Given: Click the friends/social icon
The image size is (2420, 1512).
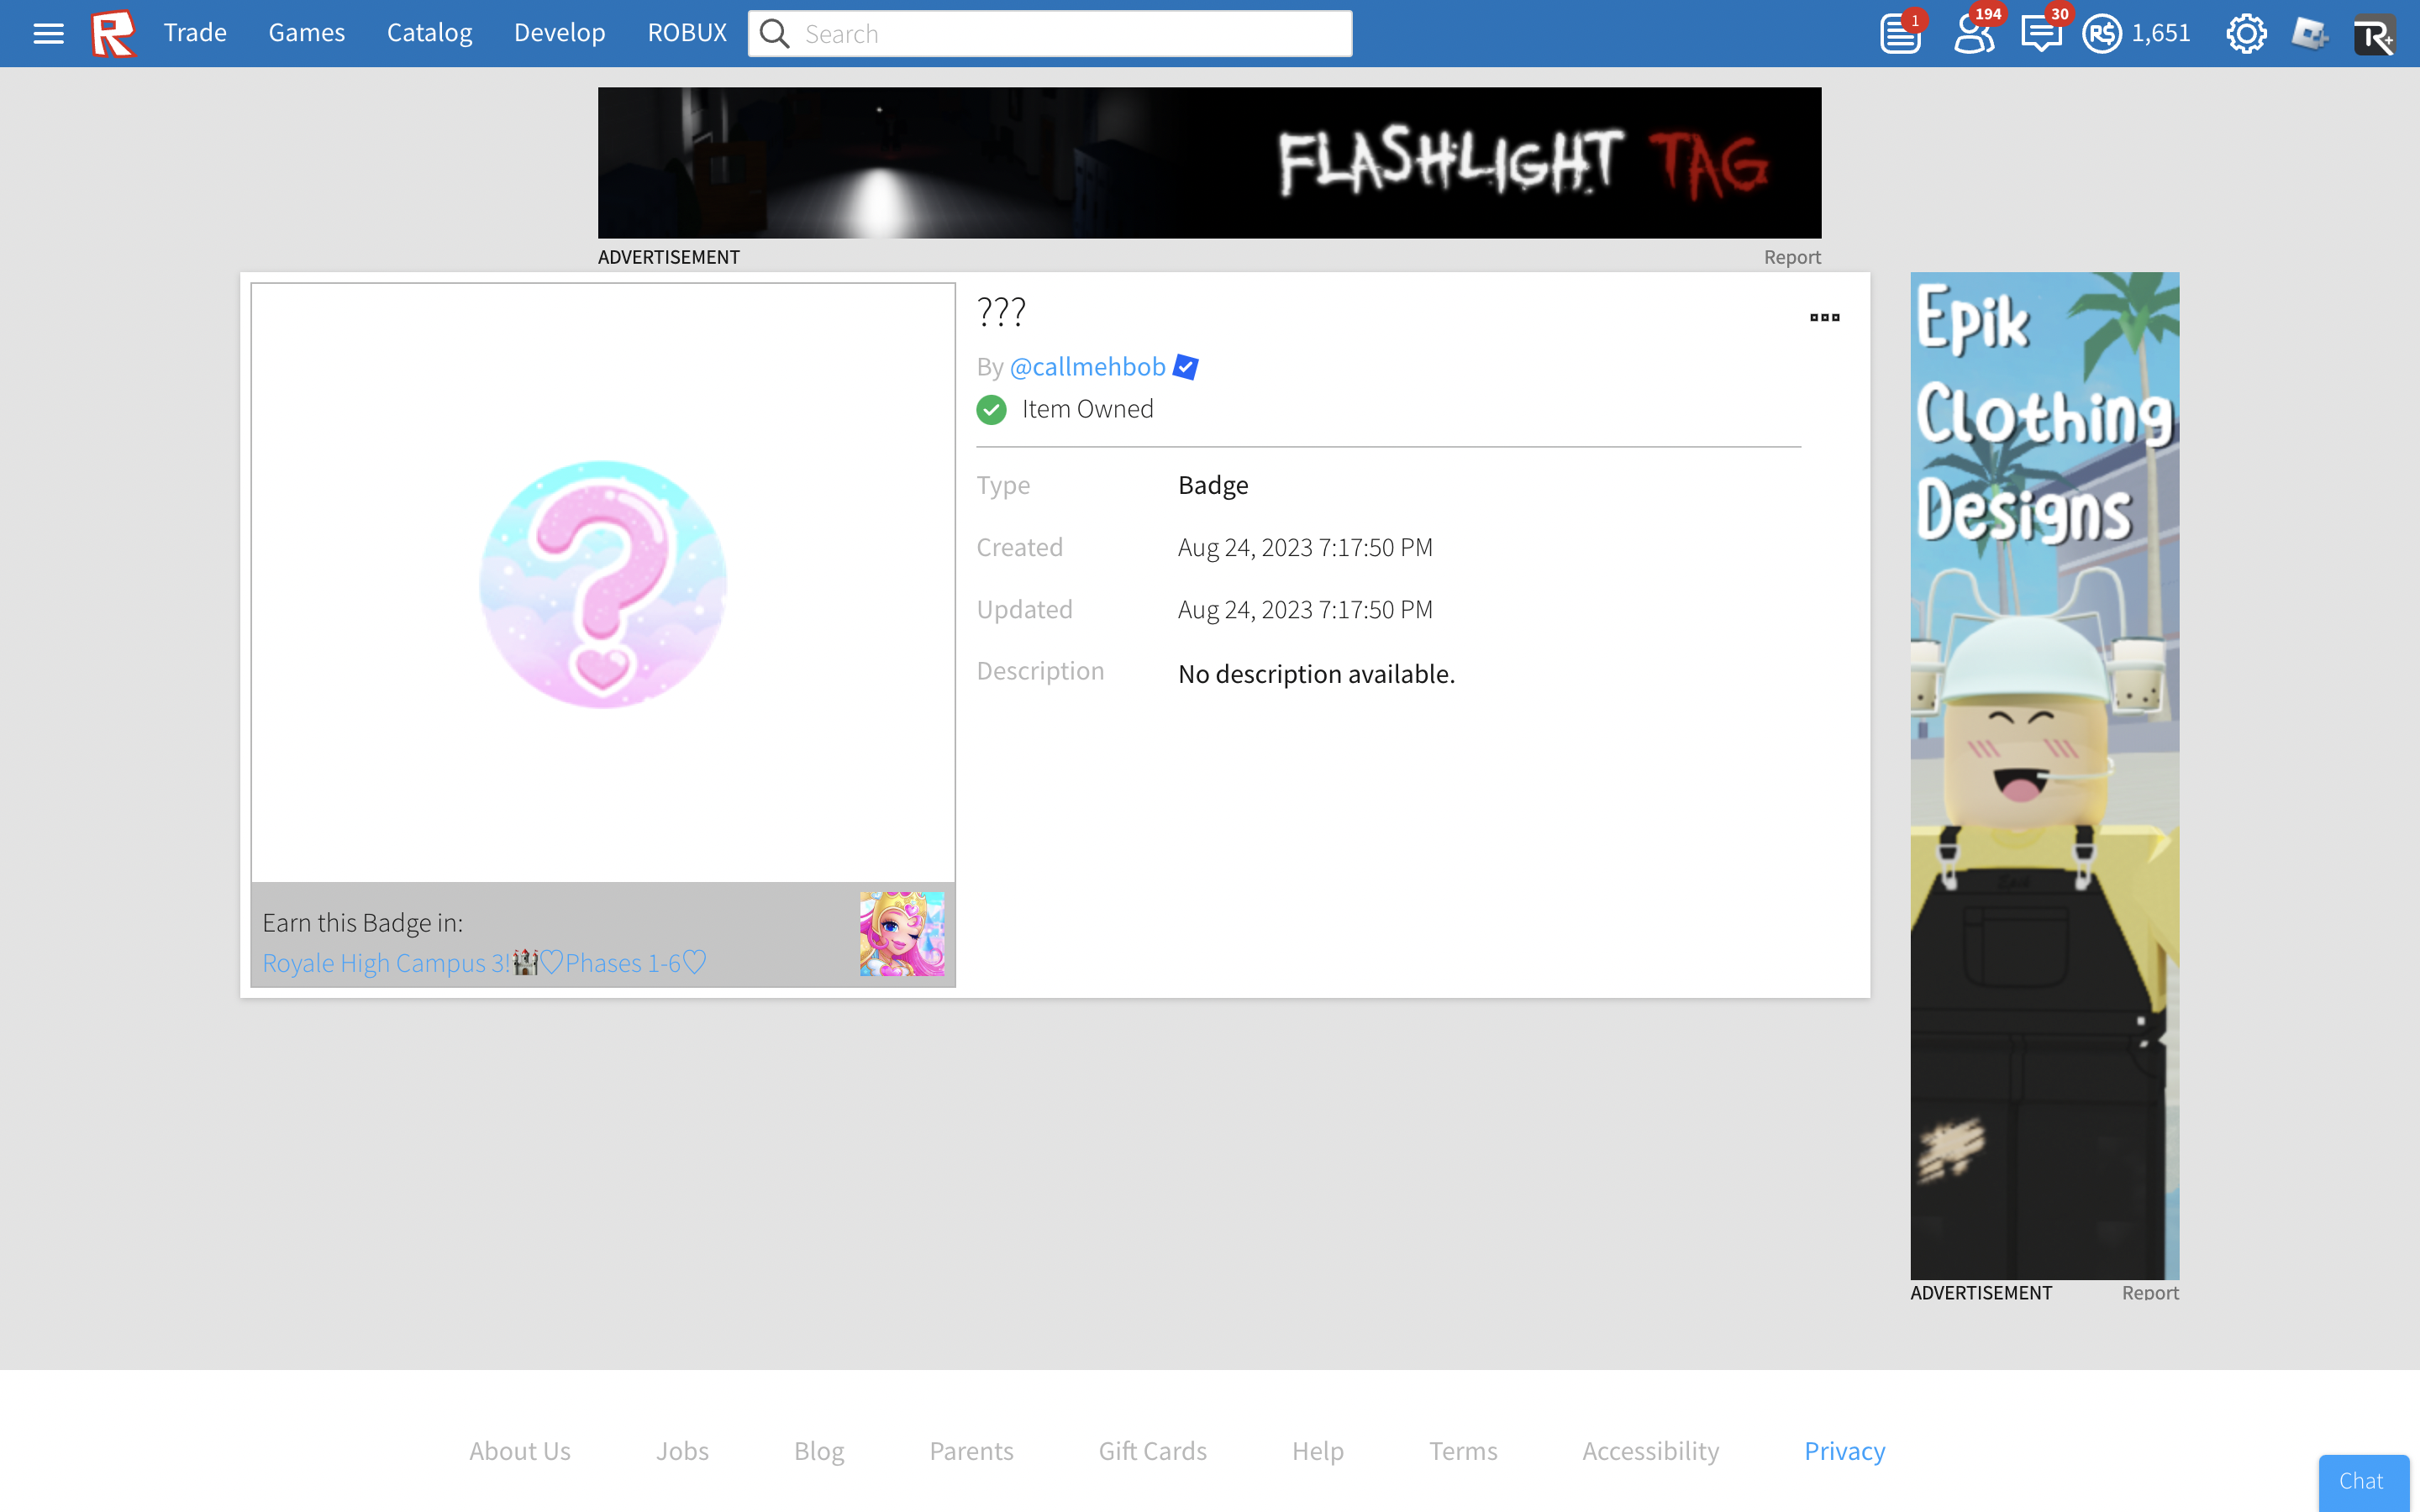Looking at the screenshot, I should pyautogui.click(x=1970, y=33).
